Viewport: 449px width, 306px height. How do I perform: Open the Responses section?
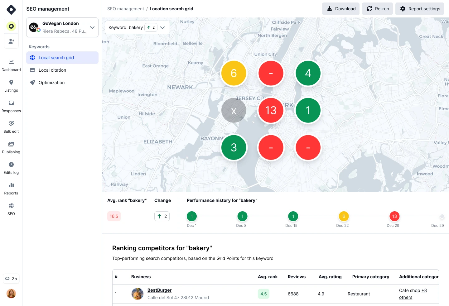[11, 106]
